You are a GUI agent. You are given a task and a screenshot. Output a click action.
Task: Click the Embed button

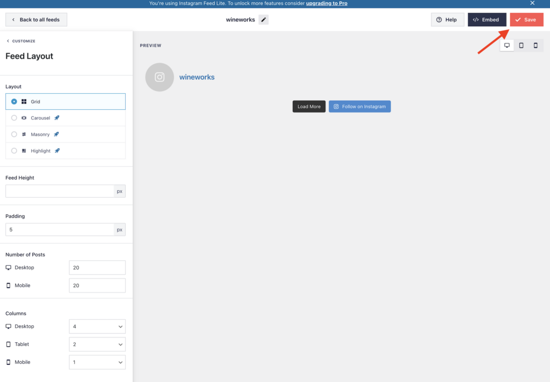coord(487,20)
